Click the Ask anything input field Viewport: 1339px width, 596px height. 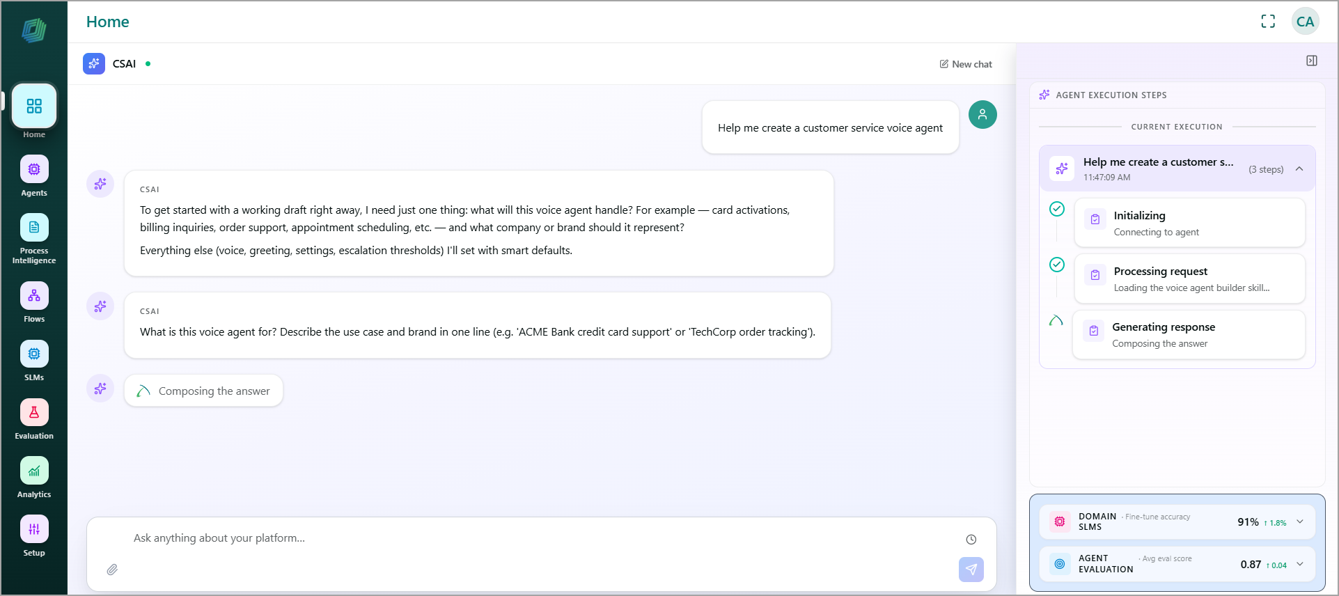point(542,538)
